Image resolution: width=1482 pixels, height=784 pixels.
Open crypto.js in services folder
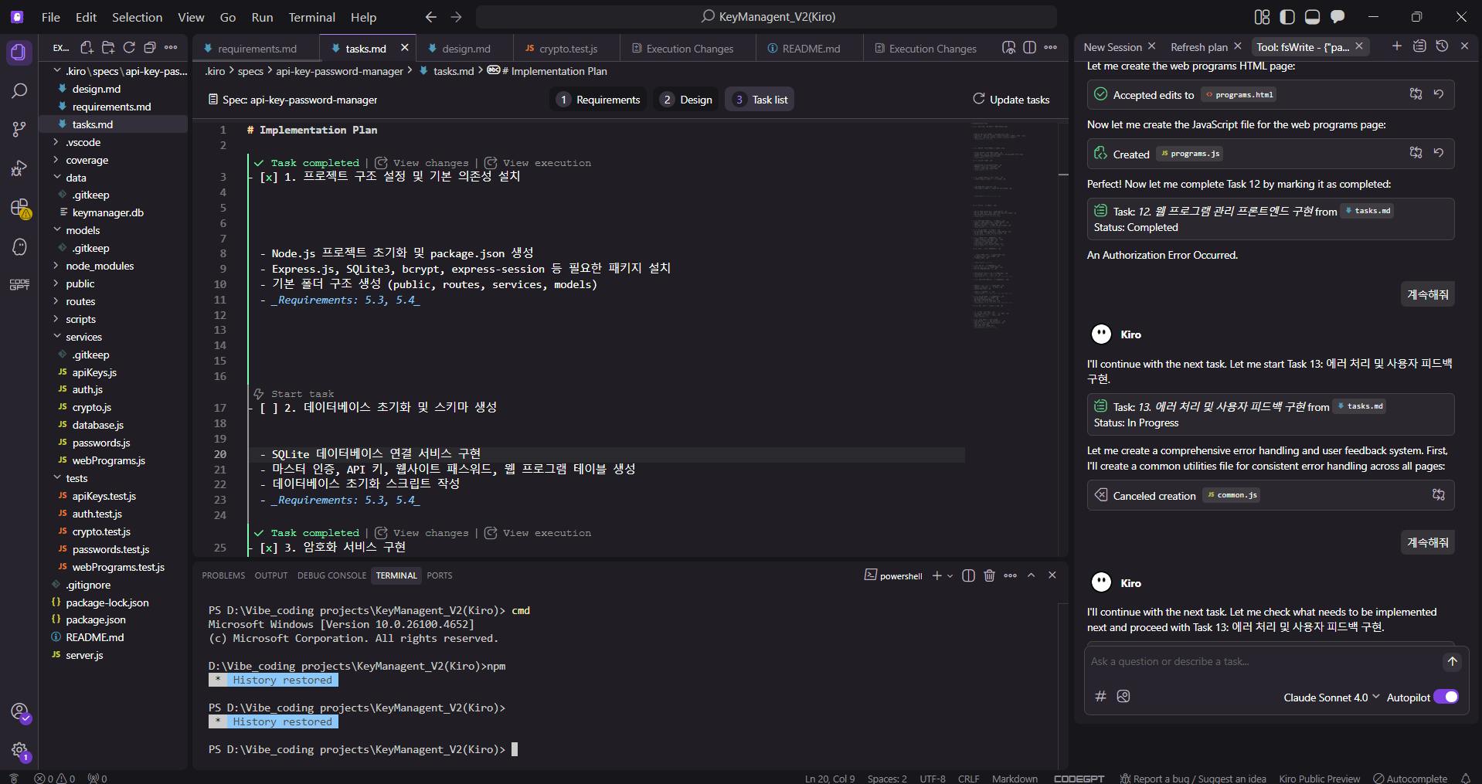point(91,407)
